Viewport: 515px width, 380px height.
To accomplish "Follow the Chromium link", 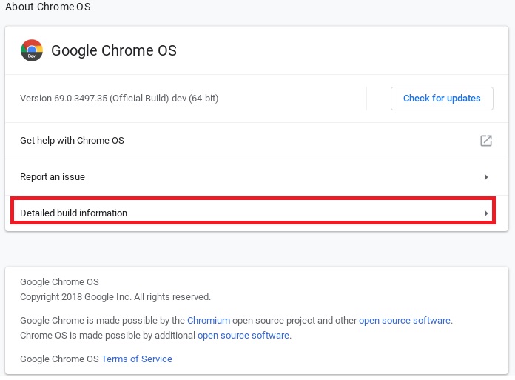I will 209,321.
